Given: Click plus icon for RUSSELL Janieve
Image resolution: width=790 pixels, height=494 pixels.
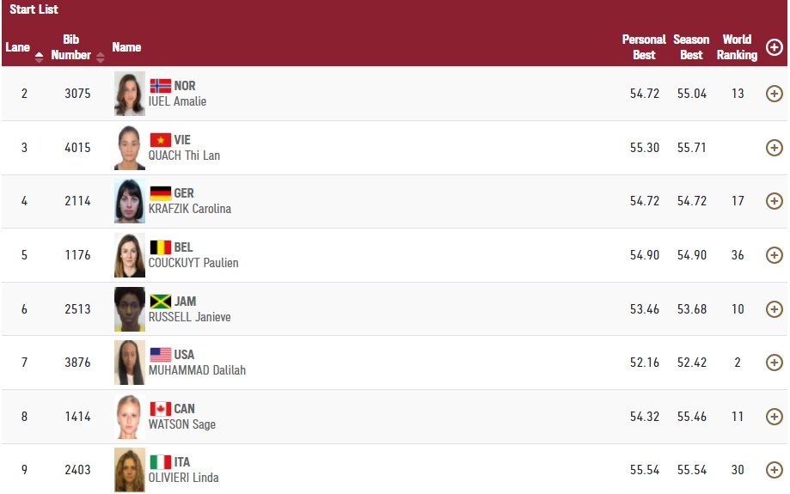Looking at the screenshot, I should point(774,309).
